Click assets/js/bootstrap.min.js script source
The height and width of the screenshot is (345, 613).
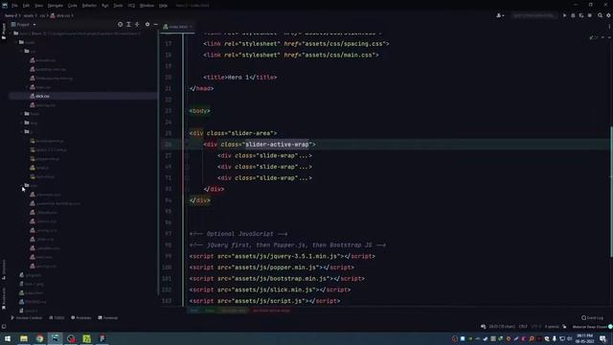[281, 279]
